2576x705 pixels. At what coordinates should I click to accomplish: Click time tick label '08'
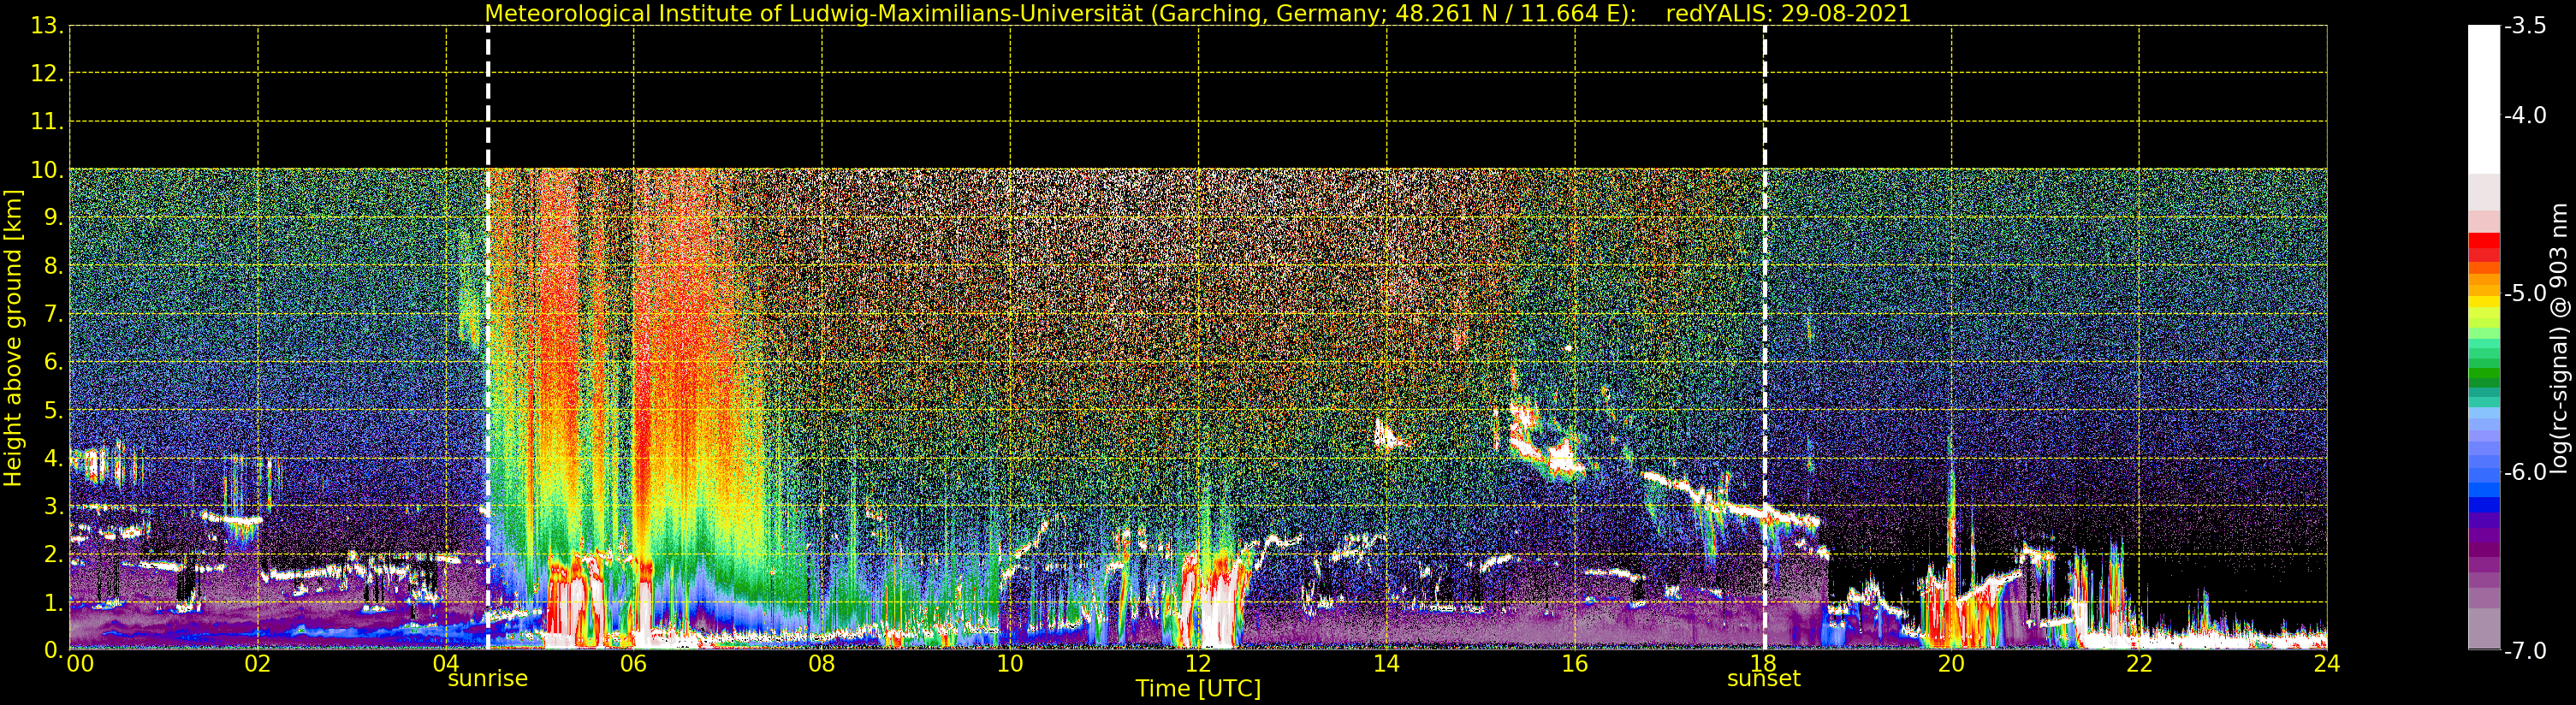pyautogui.click(x=822, y=664)
